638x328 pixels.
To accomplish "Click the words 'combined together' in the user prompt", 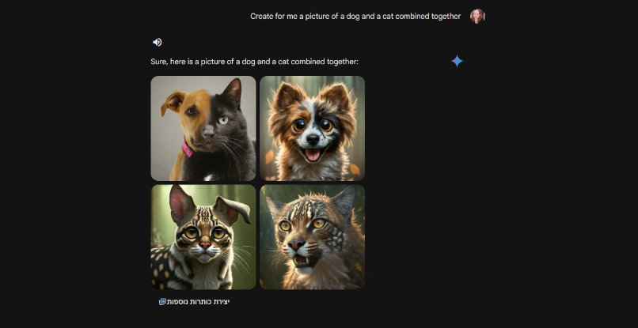I will click(428, 16).
